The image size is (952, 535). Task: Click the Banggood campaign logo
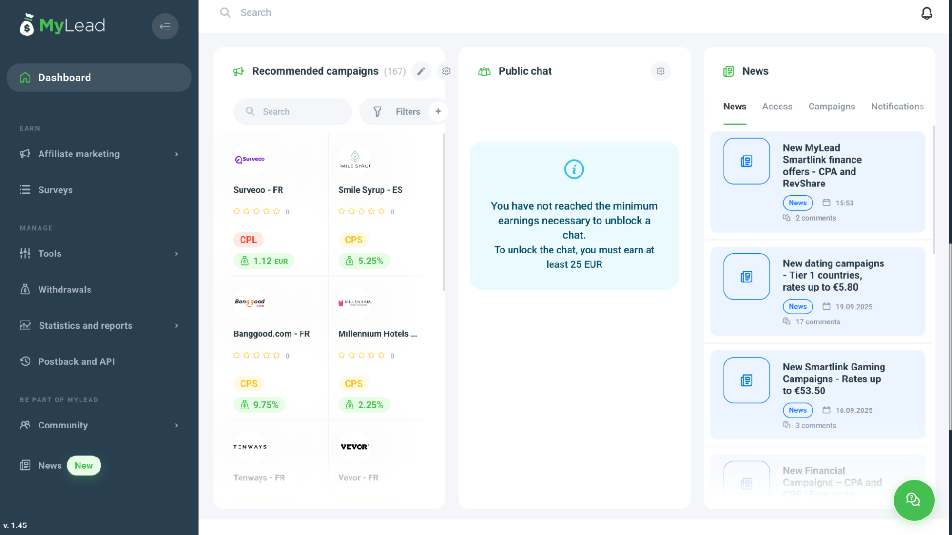click(x=250, y=303)
